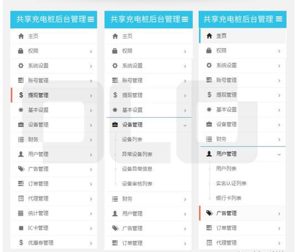The image size is (299, 252).
Task: Click the table icon beside 代理管理 in the right panel
Action: point(209,243)
